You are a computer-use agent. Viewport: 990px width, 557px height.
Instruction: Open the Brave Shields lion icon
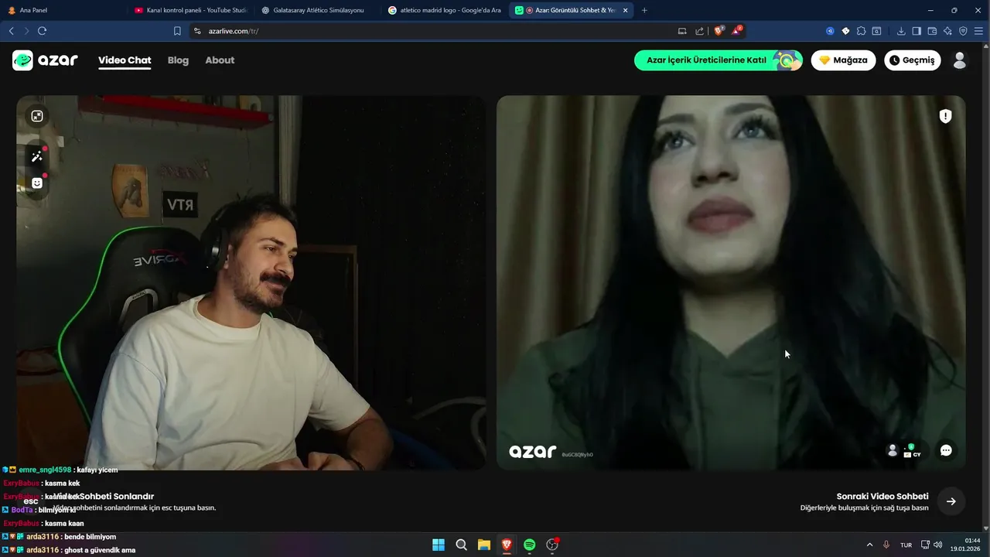point(719,31)
